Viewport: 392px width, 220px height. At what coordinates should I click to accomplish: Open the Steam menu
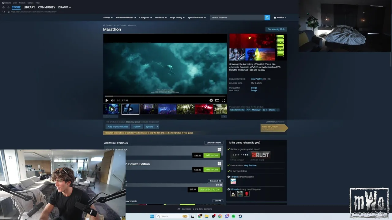click(x=7, y=3)
